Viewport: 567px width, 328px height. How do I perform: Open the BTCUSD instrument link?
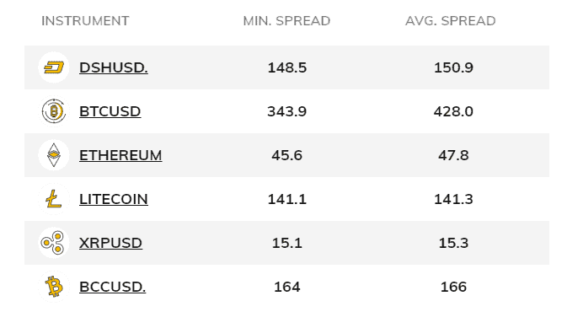110,111
